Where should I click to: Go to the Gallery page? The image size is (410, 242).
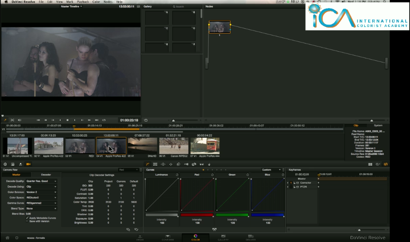[x=223, y=238]
